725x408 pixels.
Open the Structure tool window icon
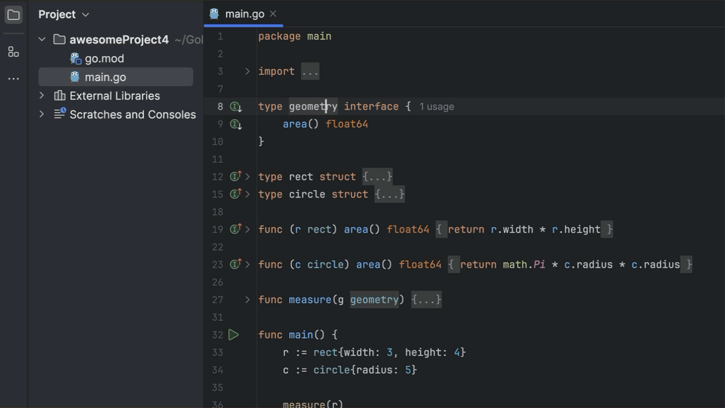point(14,52)
